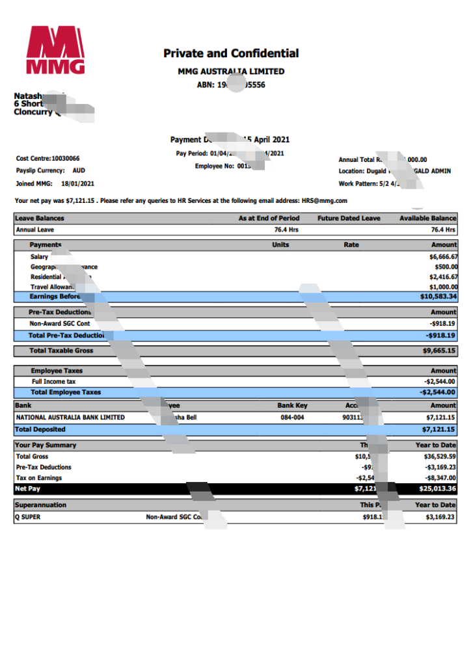471x666 pixels.
Task: Select the 'Cost Centre:10030066' text
Action: coord(47,159)
